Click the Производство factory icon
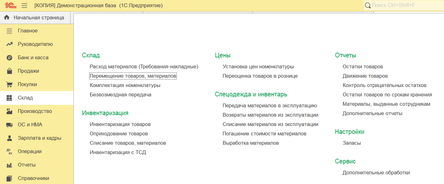Viewport: 444px width, 184px height. [10, 111]
